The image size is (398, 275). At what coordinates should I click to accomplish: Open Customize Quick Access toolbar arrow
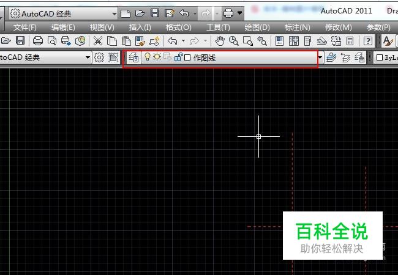(x=239, y=13)
